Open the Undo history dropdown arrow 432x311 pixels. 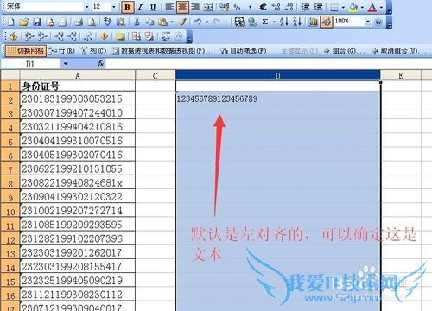click(x=207, y=22)
